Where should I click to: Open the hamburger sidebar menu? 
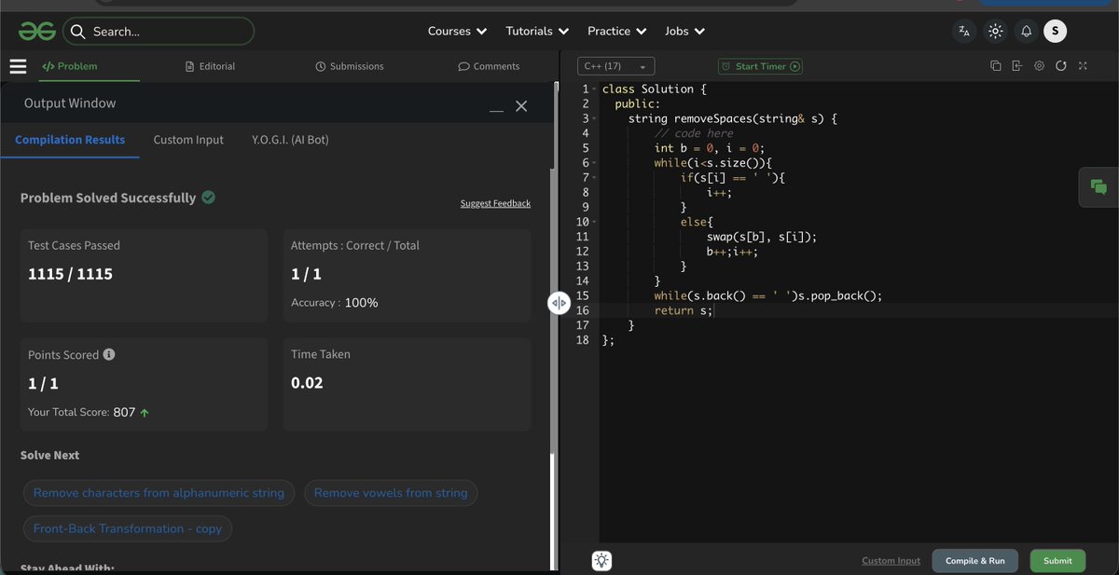point(18,66)
